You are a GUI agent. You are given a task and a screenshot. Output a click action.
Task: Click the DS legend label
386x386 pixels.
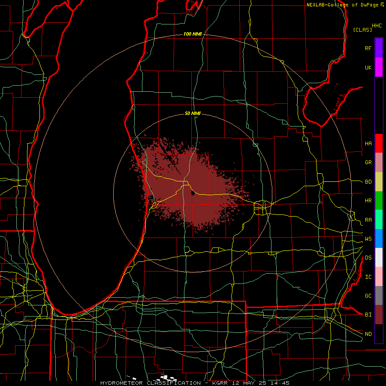[368, 258]
